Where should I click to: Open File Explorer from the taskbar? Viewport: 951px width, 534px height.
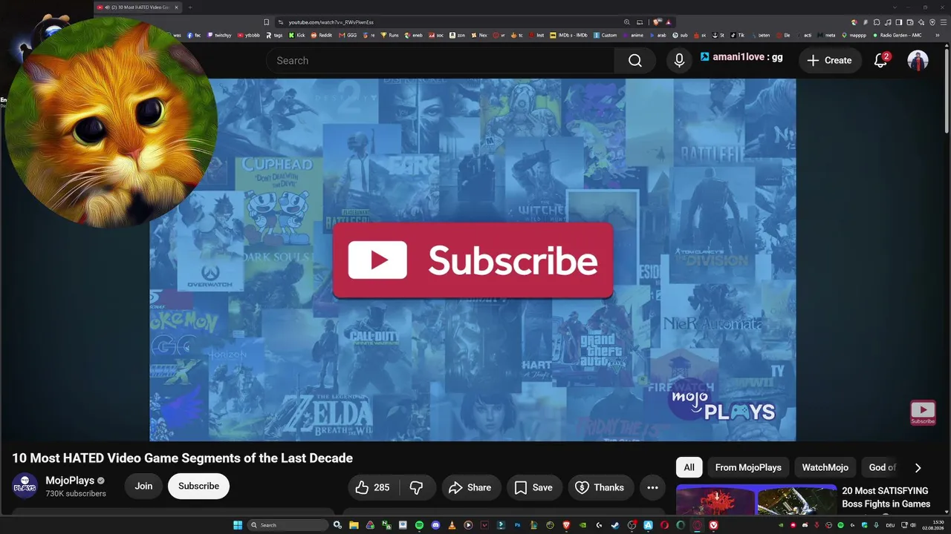tap(354, 525)
